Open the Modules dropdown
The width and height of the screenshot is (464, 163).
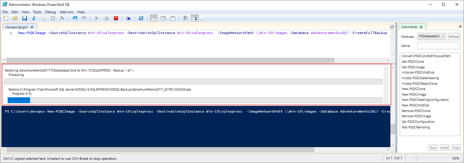point(431,36)
